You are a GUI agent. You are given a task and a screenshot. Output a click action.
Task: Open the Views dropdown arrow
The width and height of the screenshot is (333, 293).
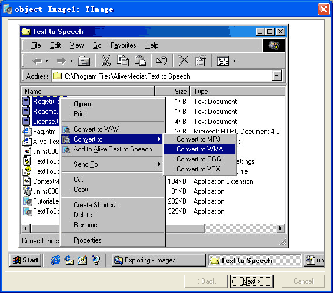234,61
